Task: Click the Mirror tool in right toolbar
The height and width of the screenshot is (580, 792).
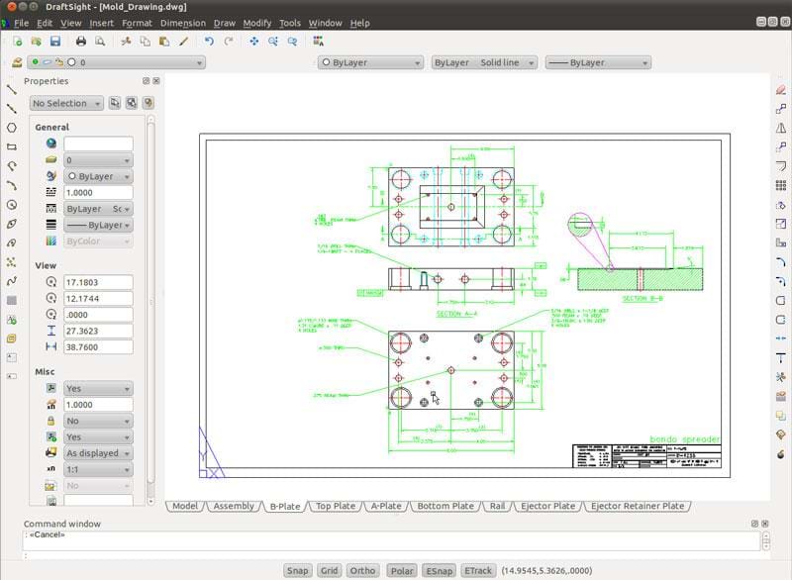Action: 781,128
